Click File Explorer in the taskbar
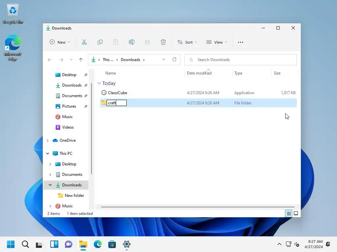 click(x=83, y=244)
